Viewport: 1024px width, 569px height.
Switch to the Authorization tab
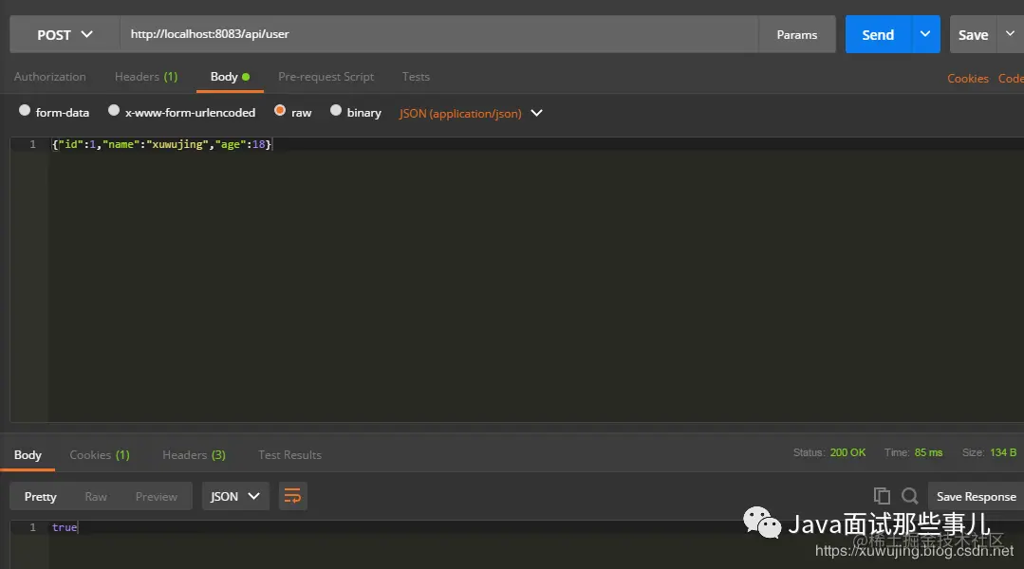49,77
